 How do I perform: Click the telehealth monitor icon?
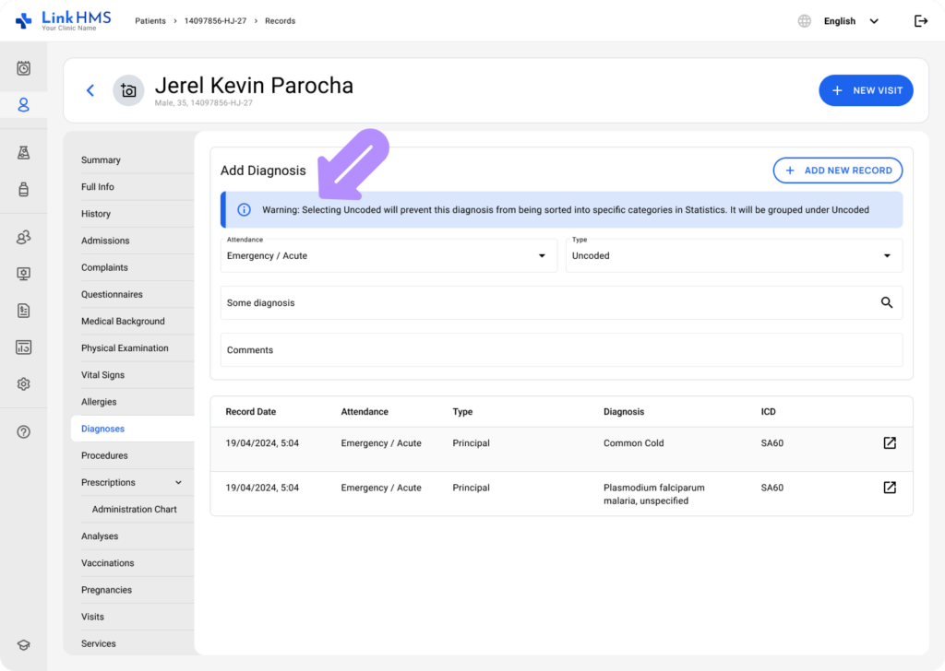[x=23, y=273]
